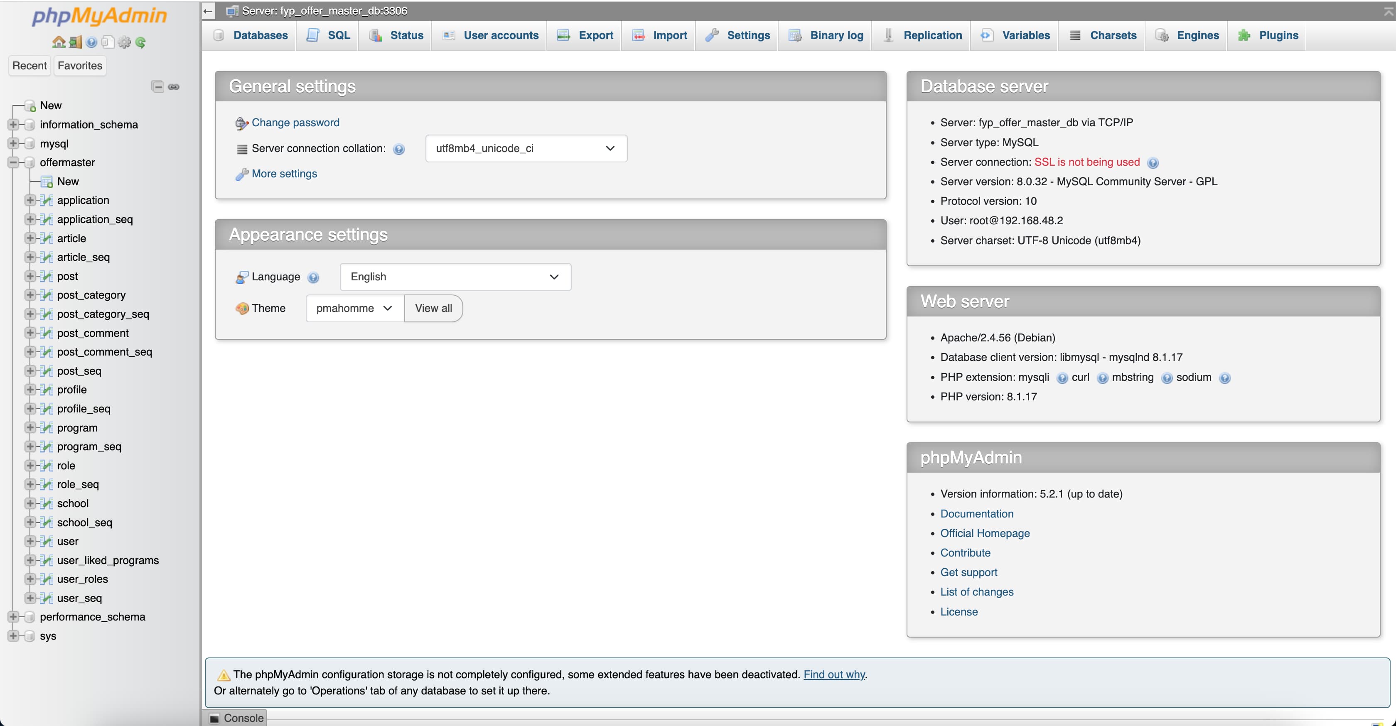
Task: Log out using the exit door icon
Action: [75, 42]
